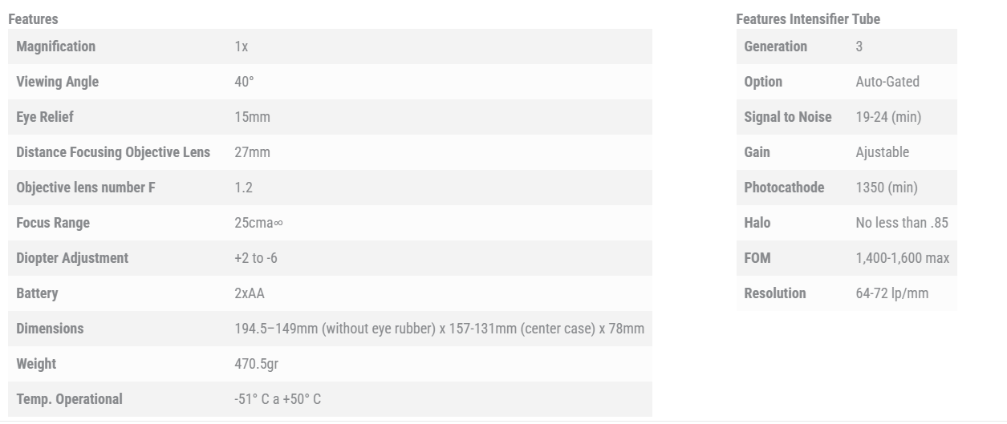
Task: Click the Resolution value 64-72 lp/mm
Action: click(891, 293)
